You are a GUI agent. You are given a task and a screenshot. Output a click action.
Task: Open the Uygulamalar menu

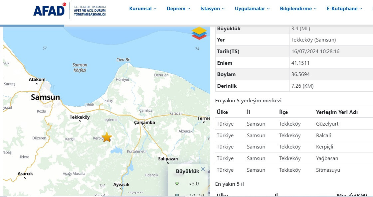point(252,9)
